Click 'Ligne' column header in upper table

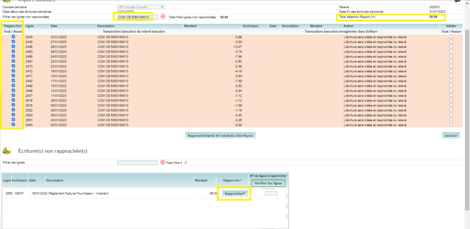[29, 26]
